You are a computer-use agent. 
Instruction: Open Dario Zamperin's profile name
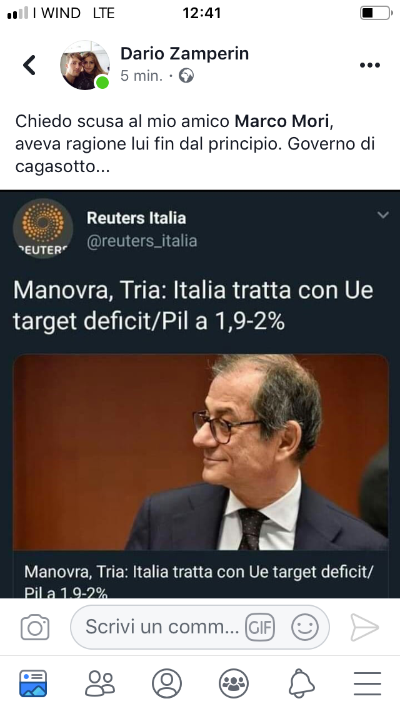click(x=185, y=53)
